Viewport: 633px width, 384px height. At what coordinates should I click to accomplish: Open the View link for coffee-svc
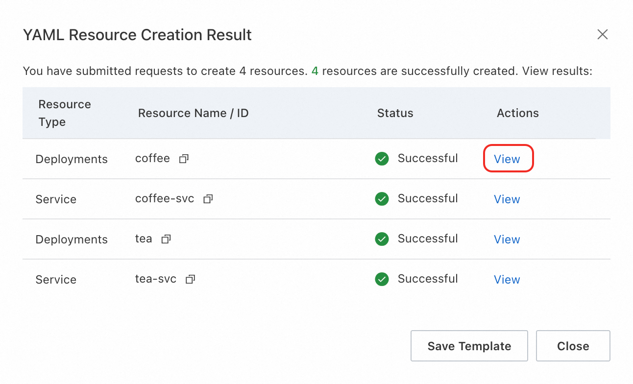point(507,199)
